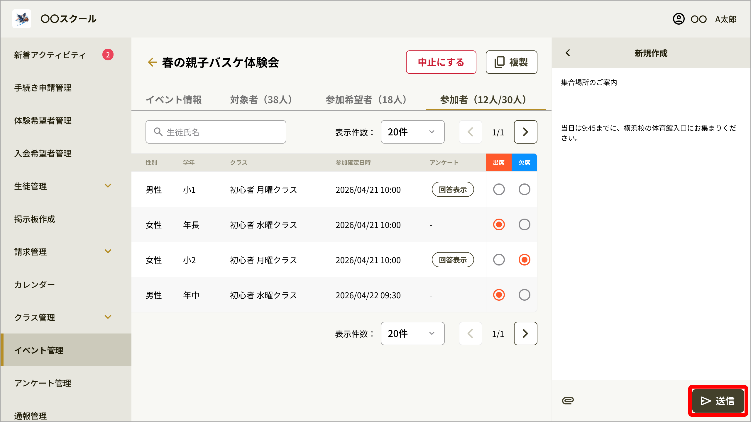Screen dimensions: 751x422
Task: Click 出席 column header
Action: coord(499,162)
